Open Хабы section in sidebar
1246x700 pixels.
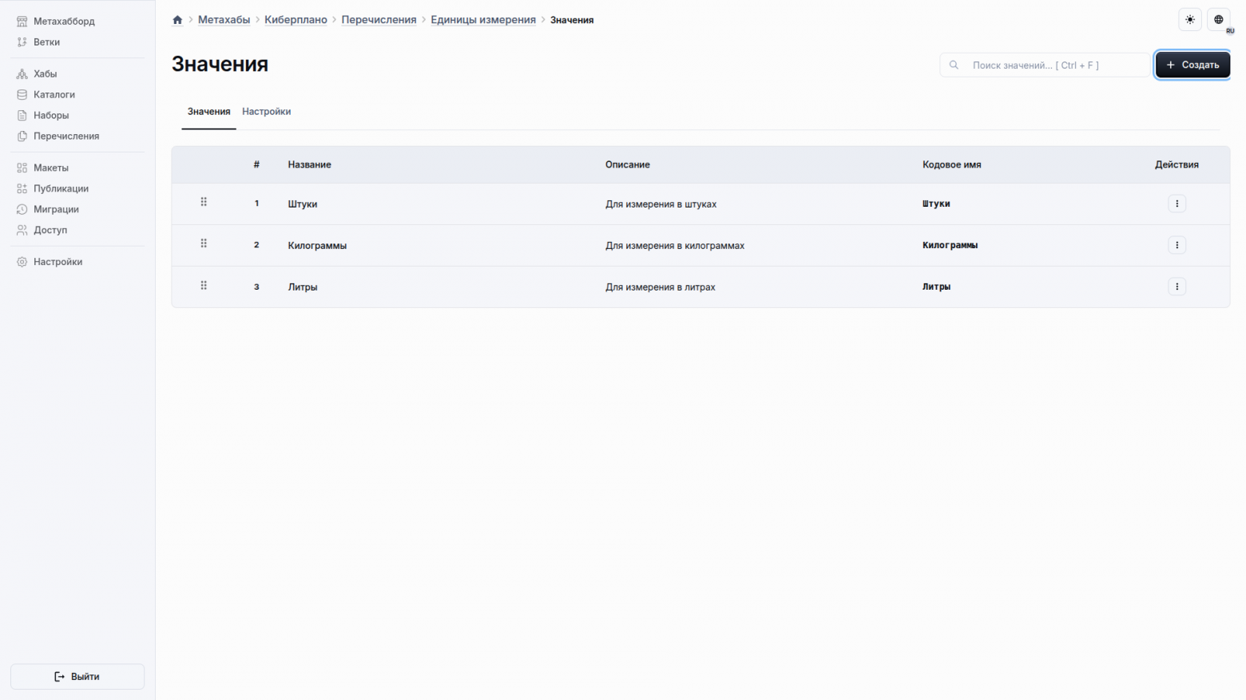[45, 73]
